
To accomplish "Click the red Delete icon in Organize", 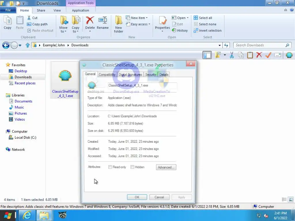I will point(90,20).
